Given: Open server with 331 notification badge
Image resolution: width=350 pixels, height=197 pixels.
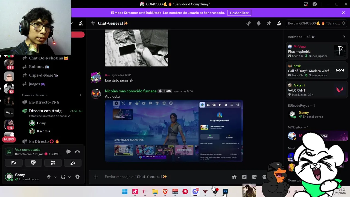Looking at the screenshot, I should (x=9, y=64).
